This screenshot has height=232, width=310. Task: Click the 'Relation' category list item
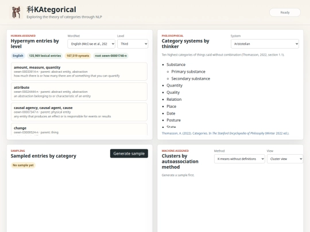(174, 100)
